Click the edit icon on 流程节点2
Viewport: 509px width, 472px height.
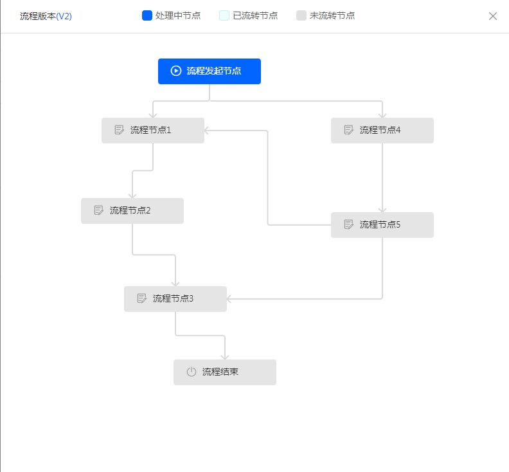98,210
